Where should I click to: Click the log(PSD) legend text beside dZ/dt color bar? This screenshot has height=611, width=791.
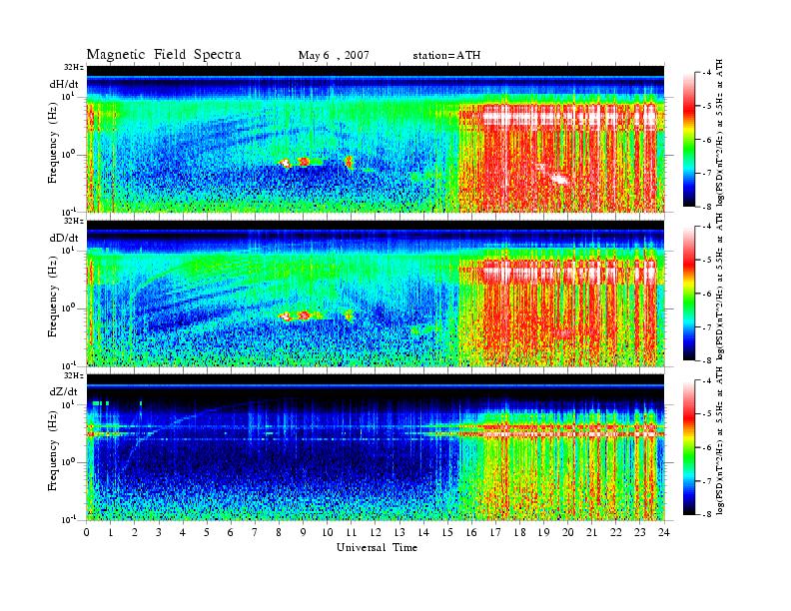pyautogui.click(x=720, y=440)
